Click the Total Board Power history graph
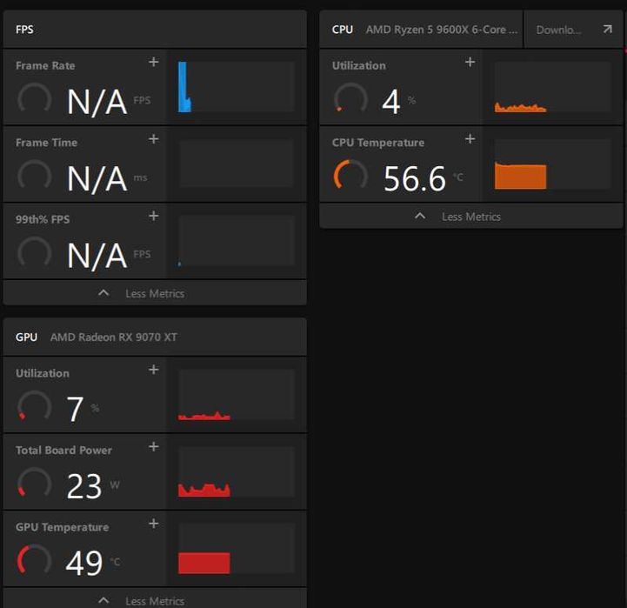627x608 pixels. point(237,471)
